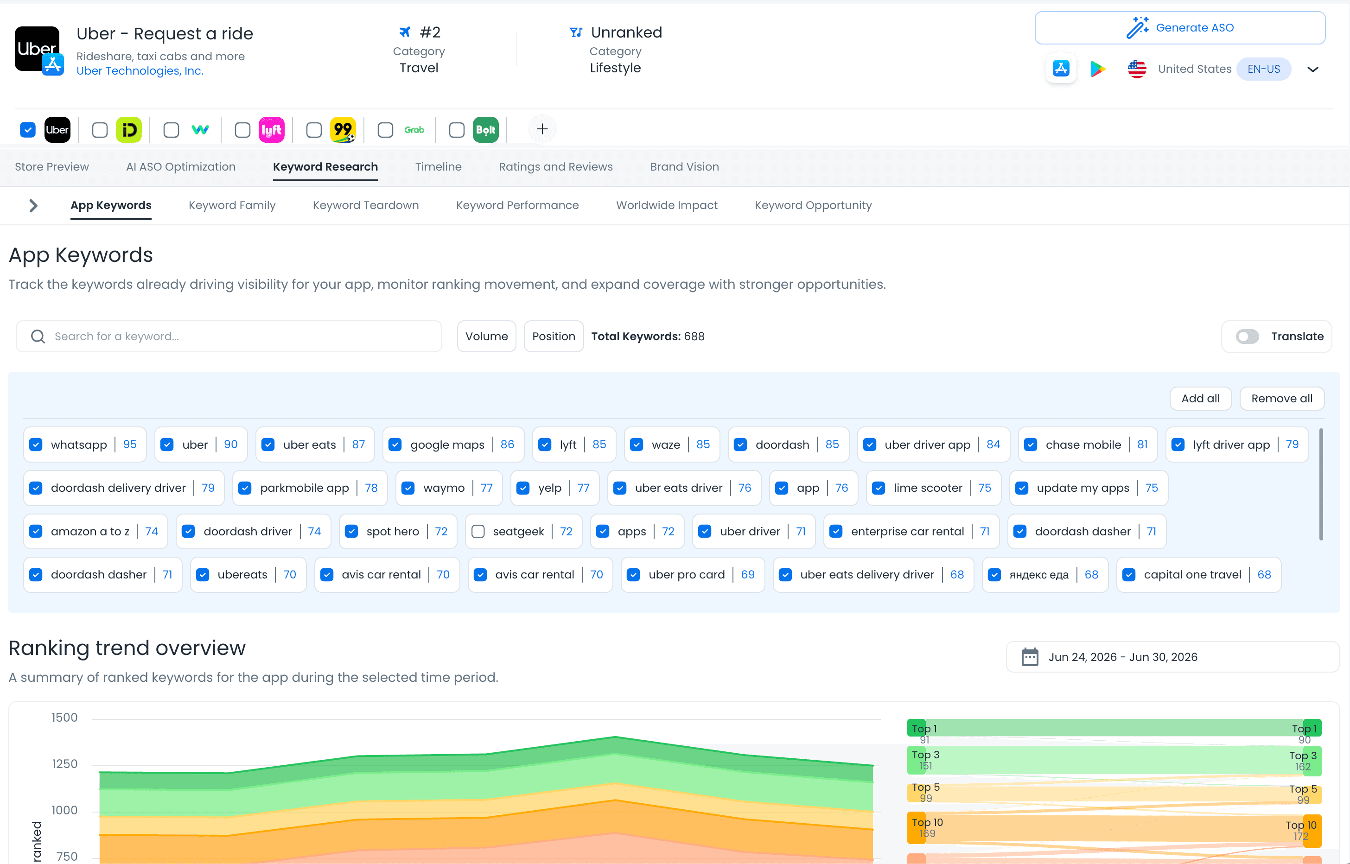This screenshot has height=864, width=1350.
Task: Open the date range picker
Action: [x=1172, y=657]
